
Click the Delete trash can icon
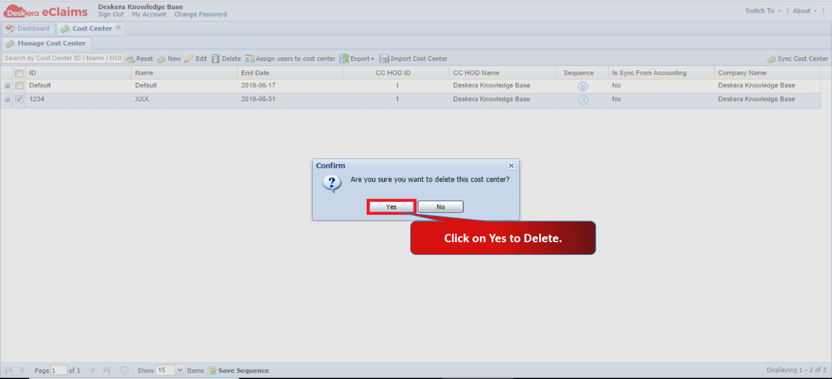(215, 58)
